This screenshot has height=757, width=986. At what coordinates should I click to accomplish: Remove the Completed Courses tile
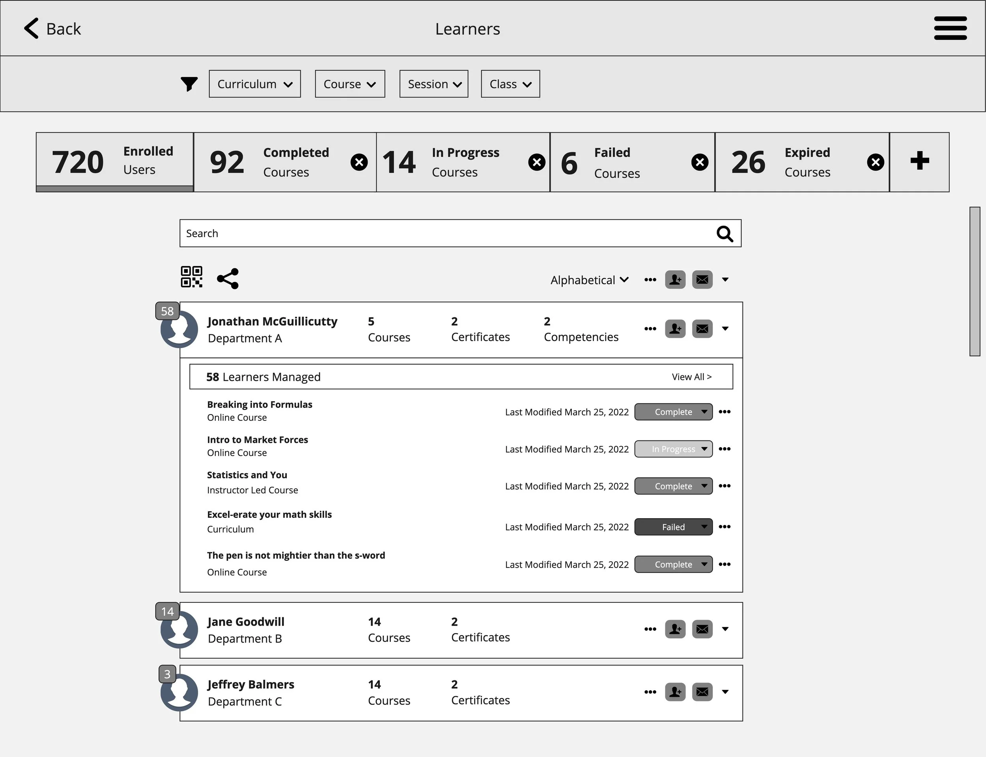(x=359, y=162)
